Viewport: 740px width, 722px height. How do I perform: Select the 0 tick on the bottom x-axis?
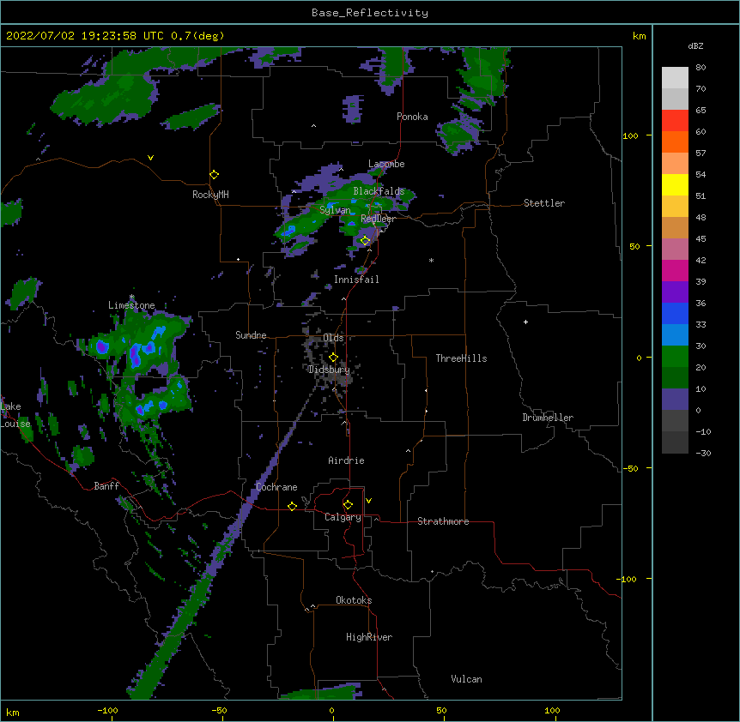pyautogui.click(x=331, y=710)
